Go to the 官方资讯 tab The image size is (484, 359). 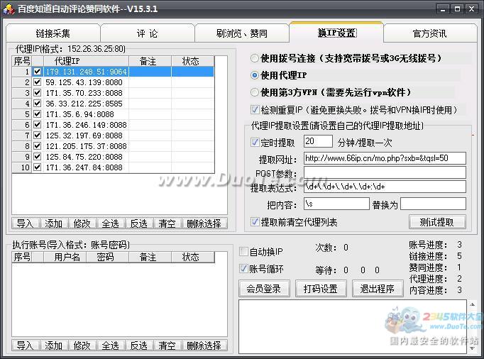click(x=429, y=33)
